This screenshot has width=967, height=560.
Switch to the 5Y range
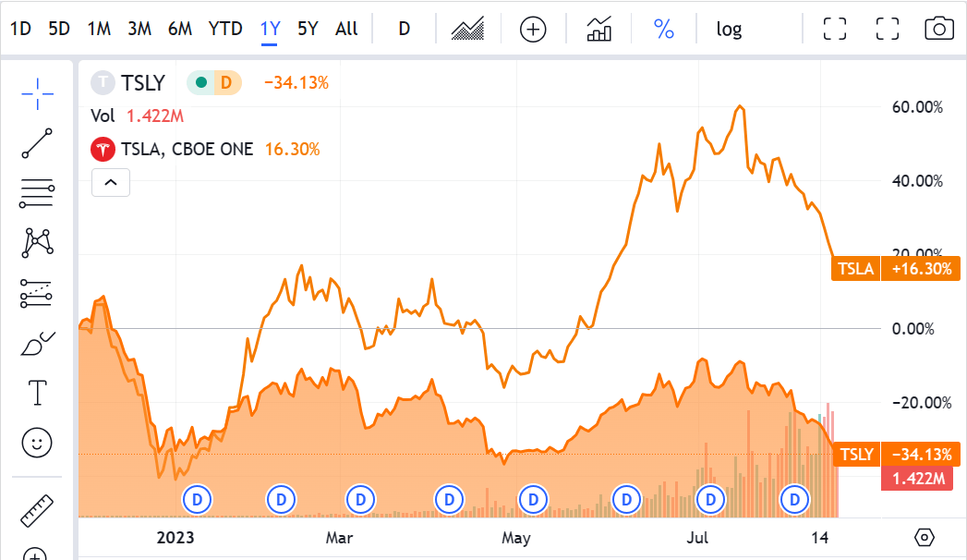tap(307, 29)
